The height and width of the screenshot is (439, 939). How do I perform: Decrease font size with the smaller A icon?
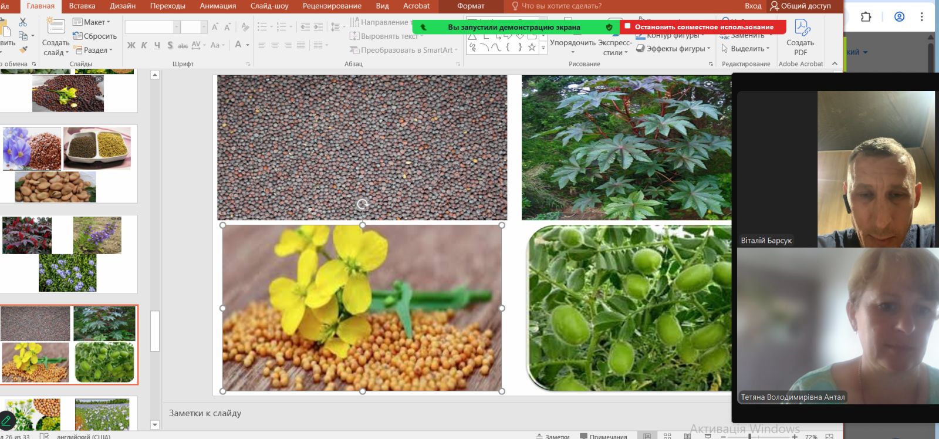coord(227,27)
